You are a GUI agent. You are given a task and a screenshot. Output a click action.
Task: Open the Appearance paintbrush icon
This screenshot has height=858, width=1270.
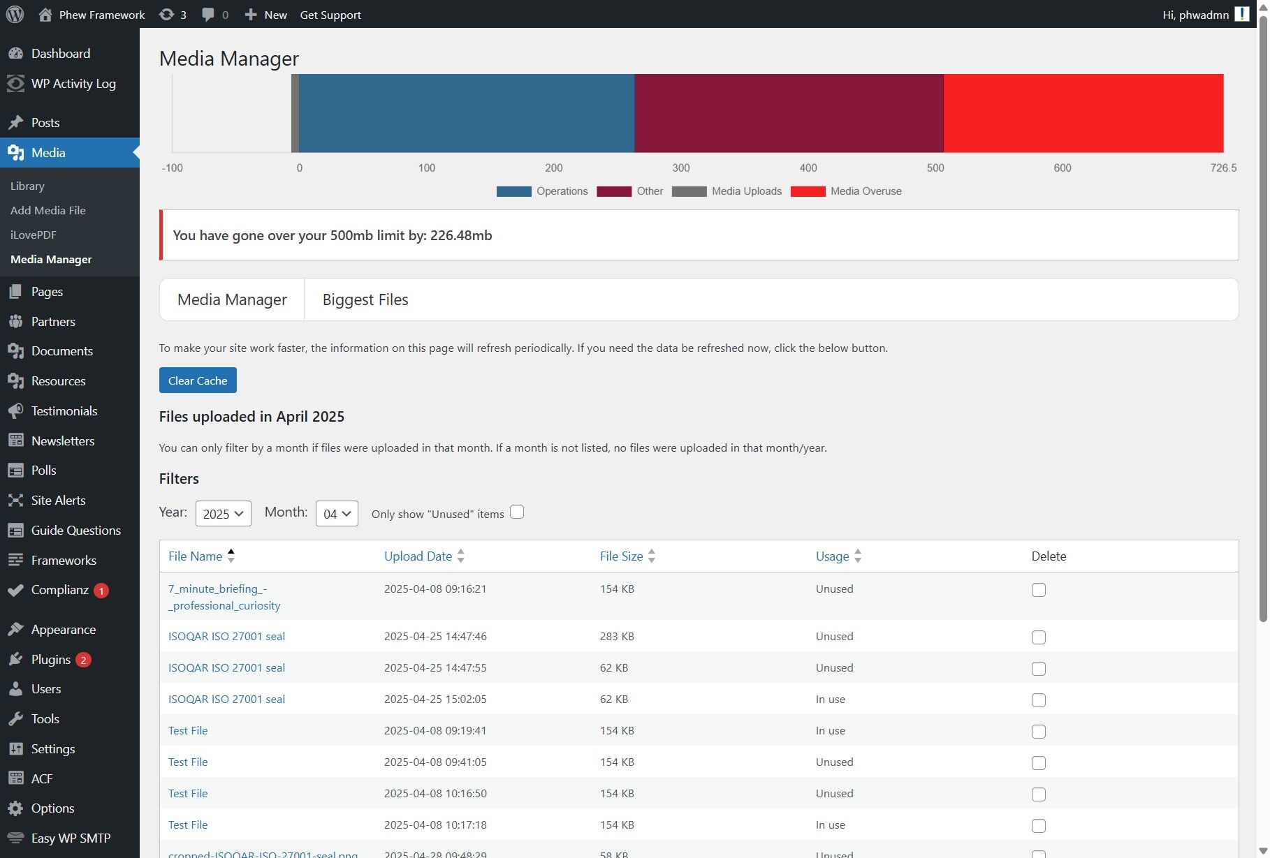pyautogui.click(x=15, y=630)
